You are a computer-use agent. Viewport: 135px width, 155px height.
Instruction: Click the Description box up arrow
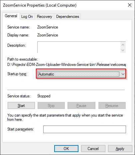click(x=123, y=45)
